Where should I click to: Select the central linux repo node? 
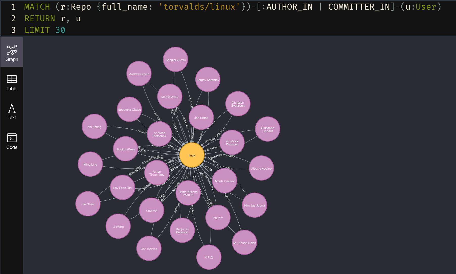[192, 155]
